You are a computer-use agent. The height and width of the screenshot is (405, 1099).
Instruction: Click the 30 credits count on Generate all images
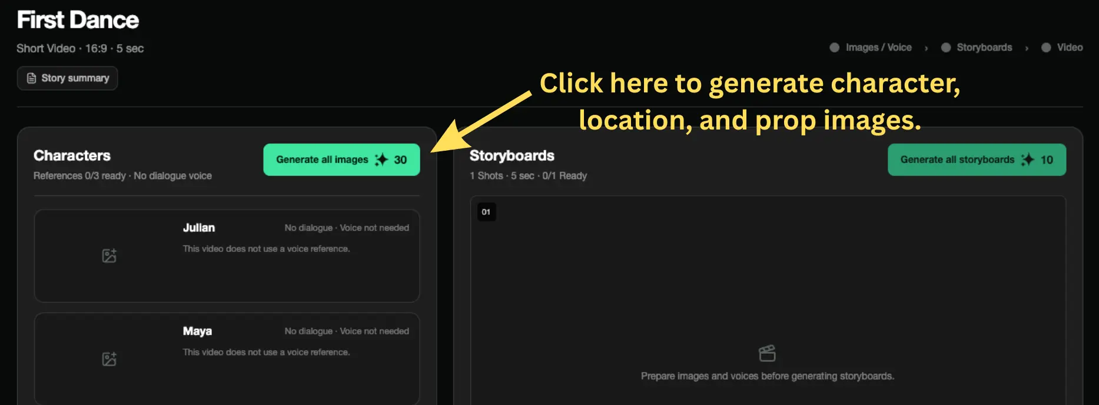[x=400, y=160]
